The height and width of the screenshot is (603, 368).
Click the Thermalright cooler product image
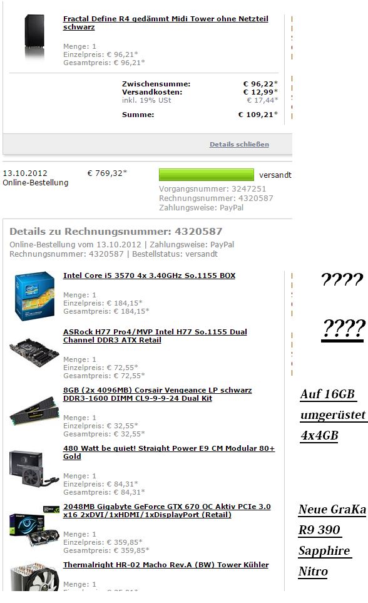coord(34,577)
